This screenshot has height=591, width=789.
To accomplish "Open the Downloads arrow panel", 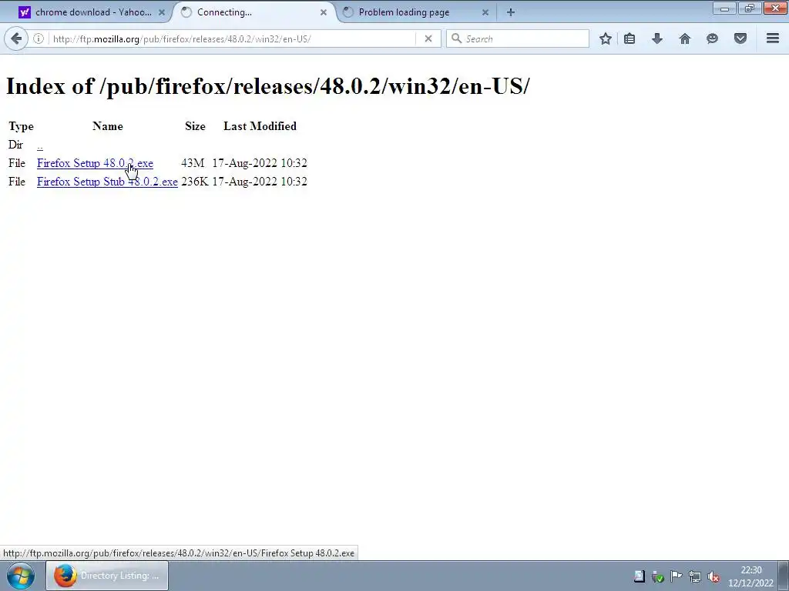I will coord(656,38).
